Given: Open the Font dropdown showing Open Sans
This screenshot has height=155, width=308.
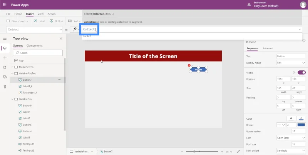Looking at the screenshot, I should pos(291,138).
